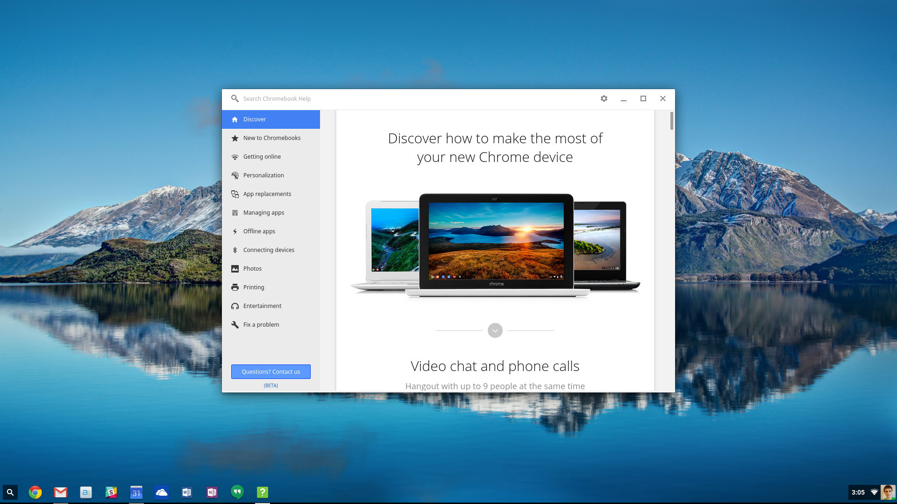This screenshot has width=897, height=504.
Task: Open the status tray showing clock time
Action: [858, 492]
